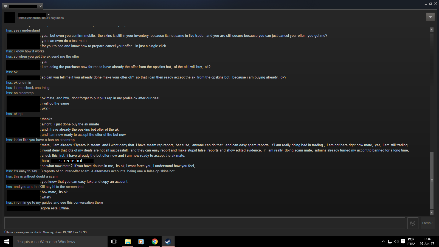Launch File Explorer from the taskbar
The height and width of the screenshot is (247, 439).
[128, 242]
